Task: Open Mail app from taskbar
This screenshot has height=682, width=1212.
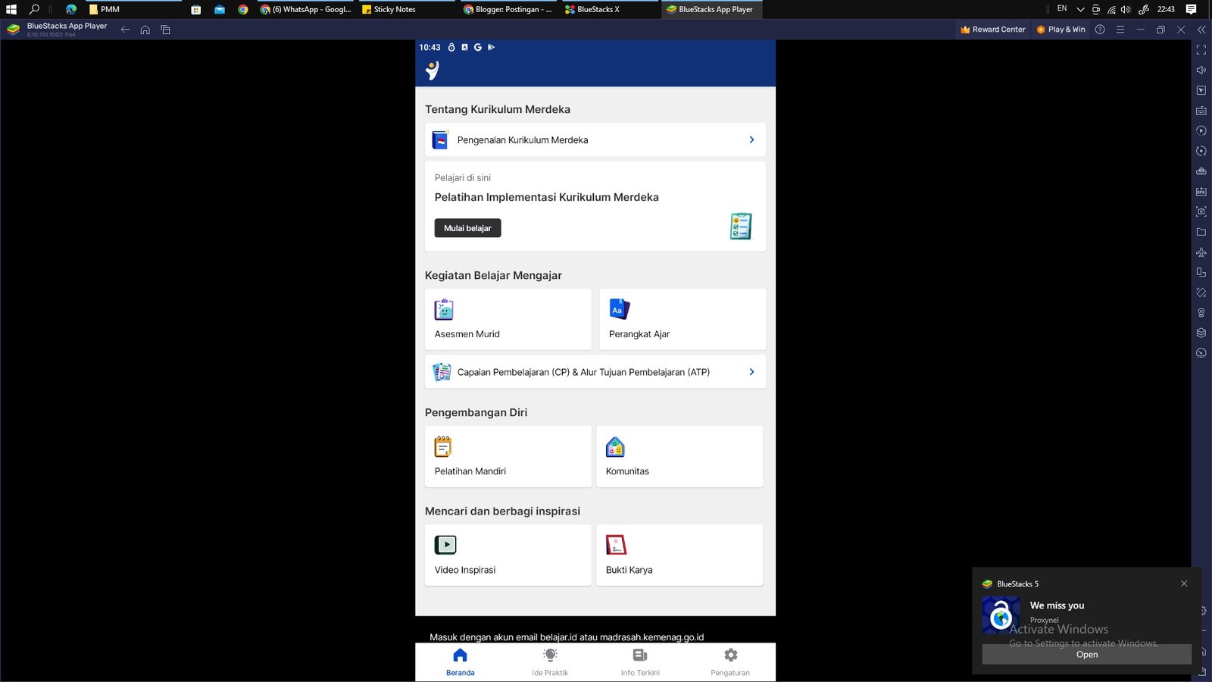Action: [219, 9]
